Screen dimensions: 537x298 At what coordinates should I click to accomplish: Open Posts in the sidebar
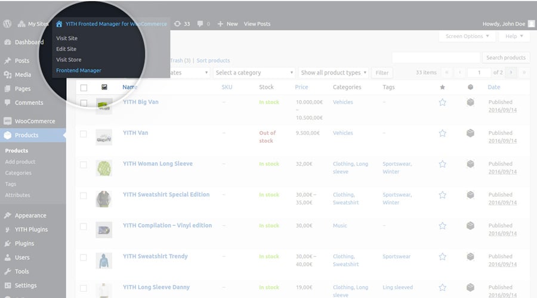click(x=17, y=60)
